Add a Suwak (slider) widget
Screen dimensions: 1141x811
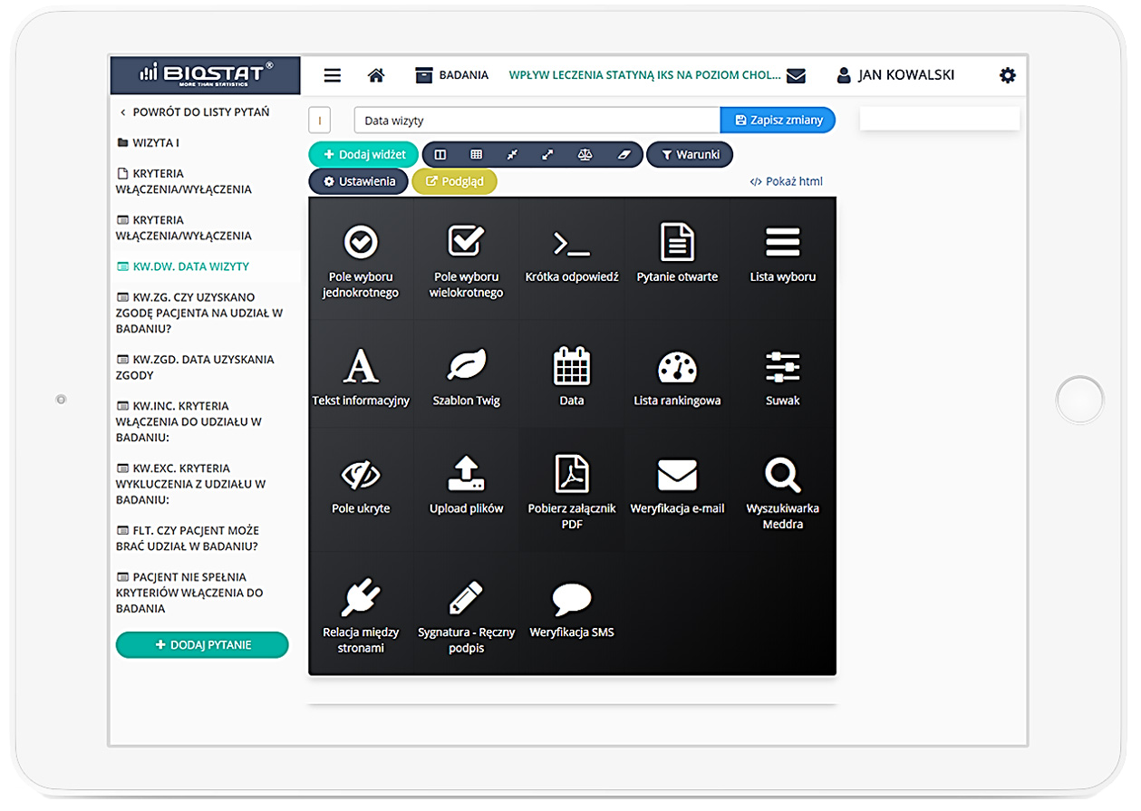pos(782,374)
